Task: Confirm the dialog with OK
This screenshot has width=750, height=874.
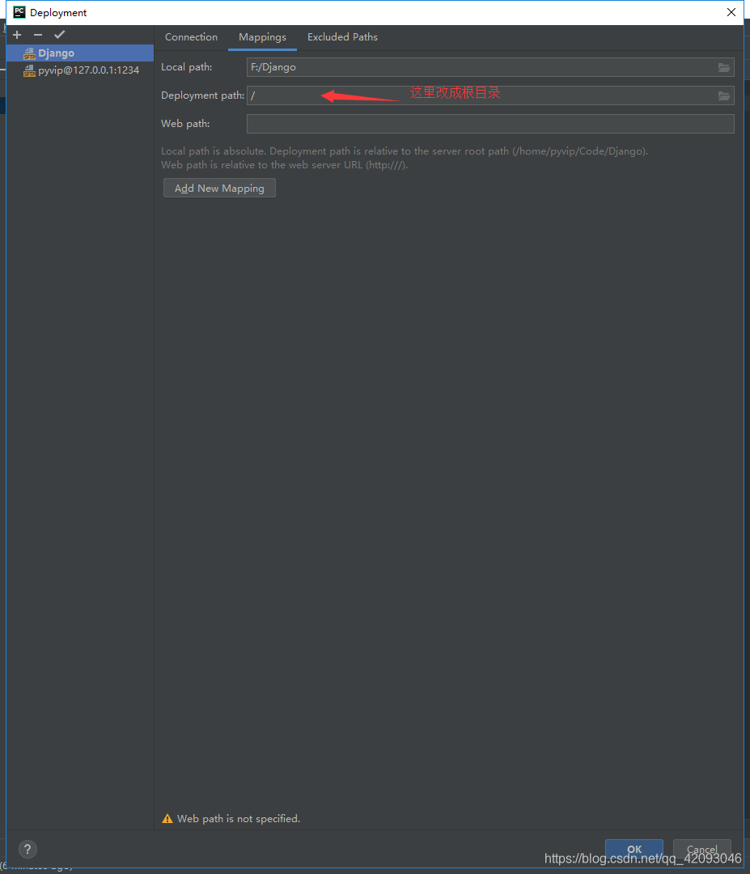Action: pyautogui.click(x=634, y=849)
